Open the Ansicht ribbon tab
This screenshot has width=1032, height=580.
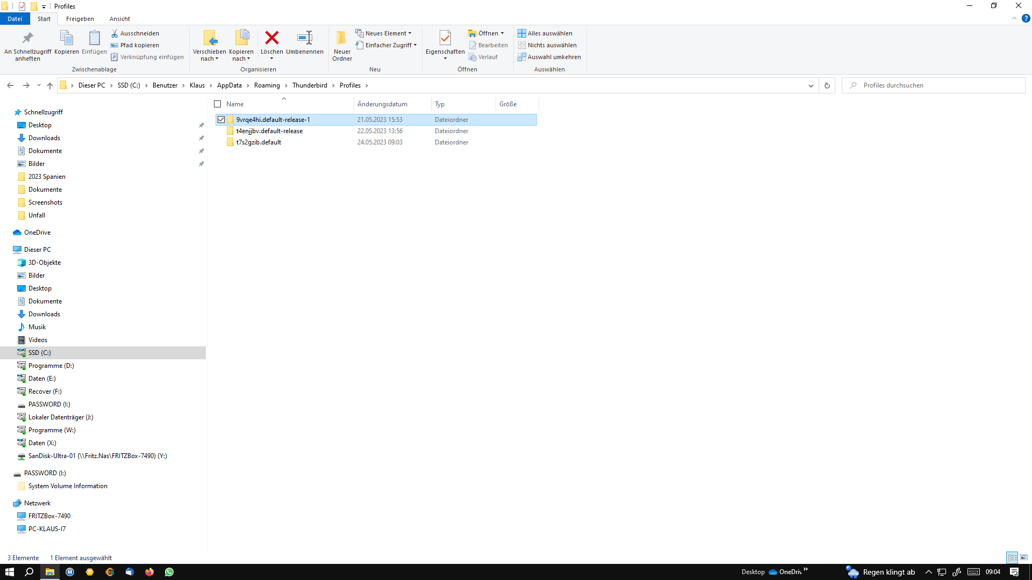point(119,19)
